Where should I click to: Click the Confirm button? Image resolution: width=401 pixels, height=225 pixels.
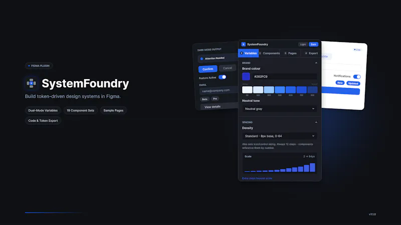[208, 69]
